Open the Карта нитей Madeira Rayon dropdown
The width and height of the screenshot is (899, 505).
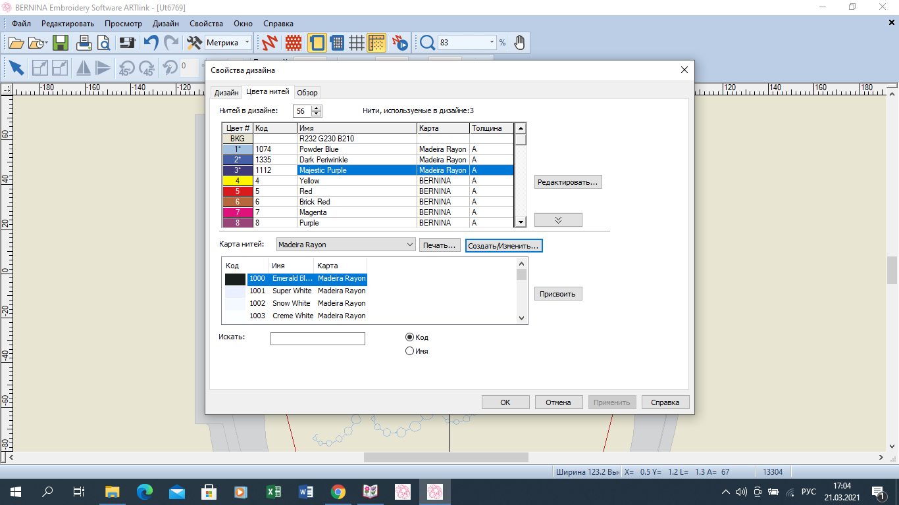click(x=346, y=245)
